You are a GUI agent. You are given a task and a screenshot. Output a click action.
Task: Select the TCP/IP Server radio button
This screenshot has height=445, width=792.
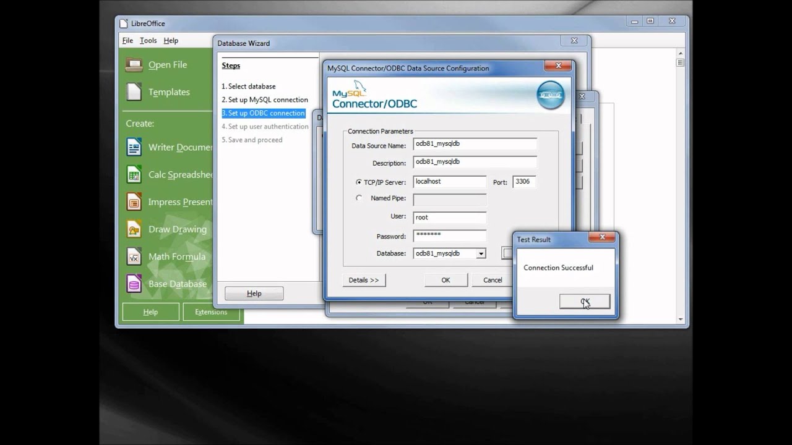coord(359,182)
